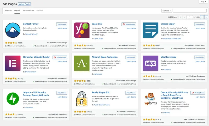This screenshot has height=126, width=209.
Task: Go to the first page of results
Action: pyautogui.click(x=181, y=17)
